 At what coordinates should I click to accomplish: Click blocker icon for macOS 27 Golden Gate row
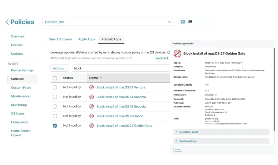tap(91, 125)
